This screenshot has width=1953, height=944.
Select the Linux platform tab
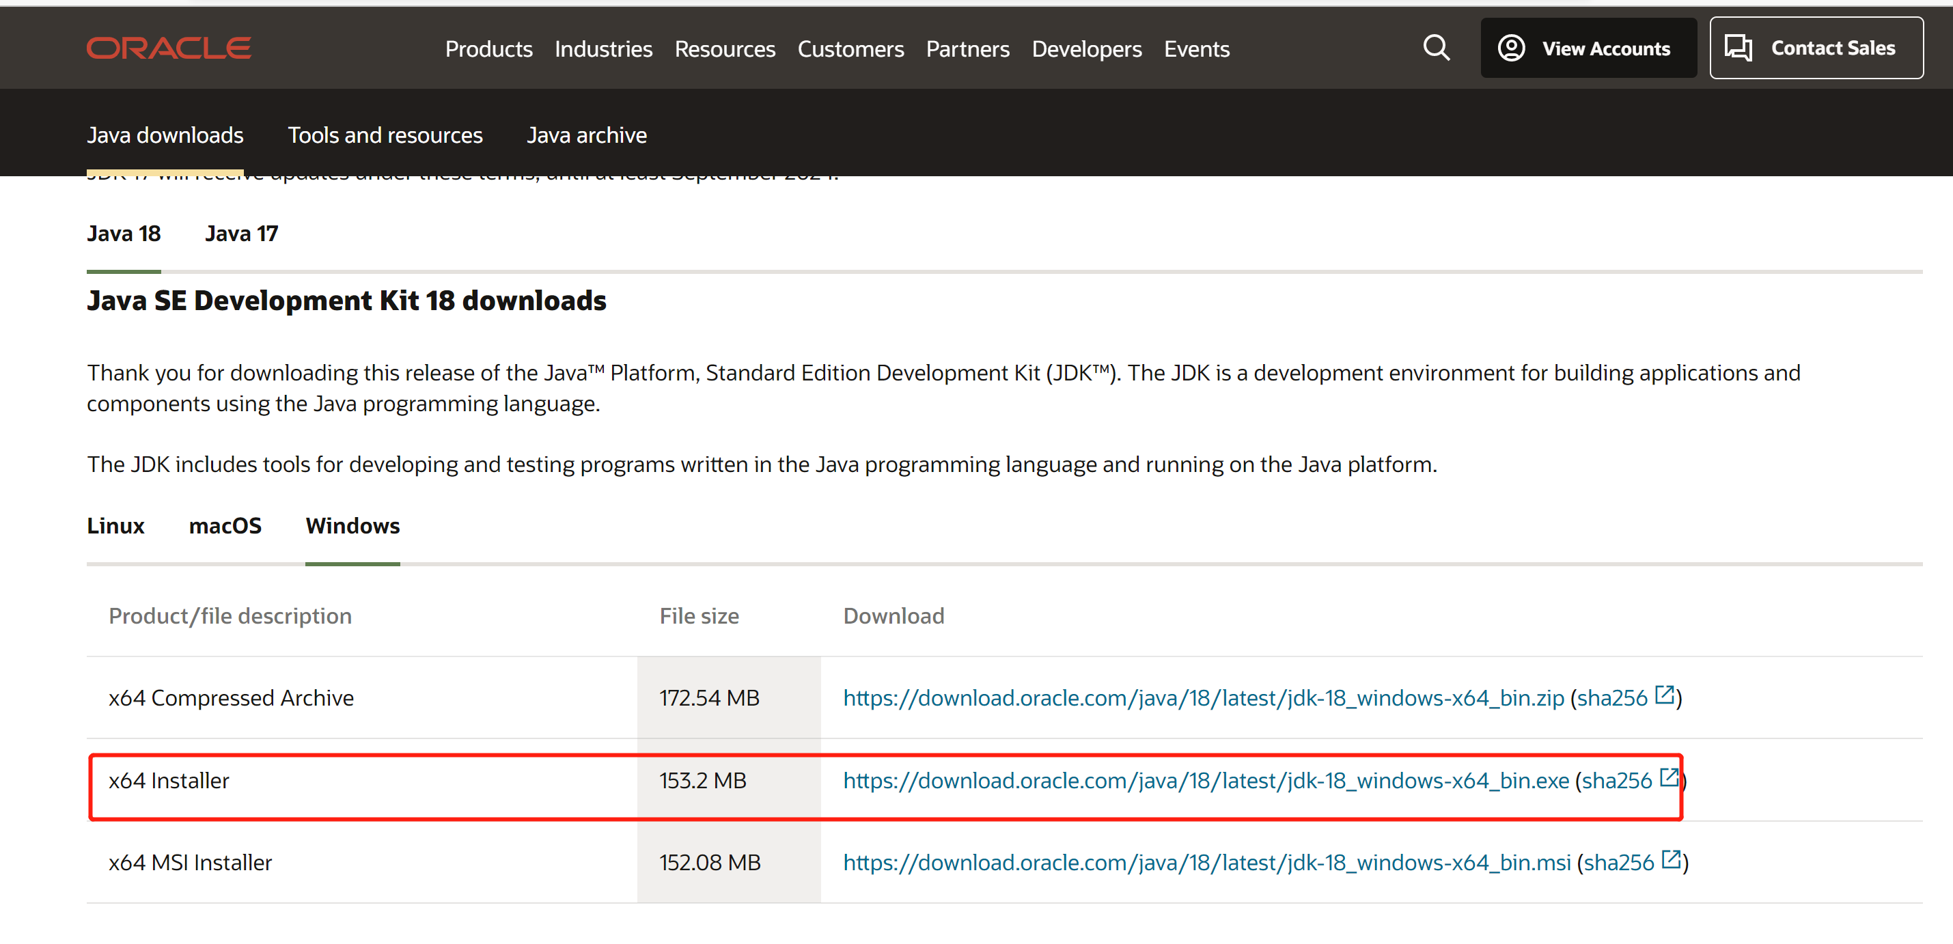pyautogui.click(x=115, y=525)
